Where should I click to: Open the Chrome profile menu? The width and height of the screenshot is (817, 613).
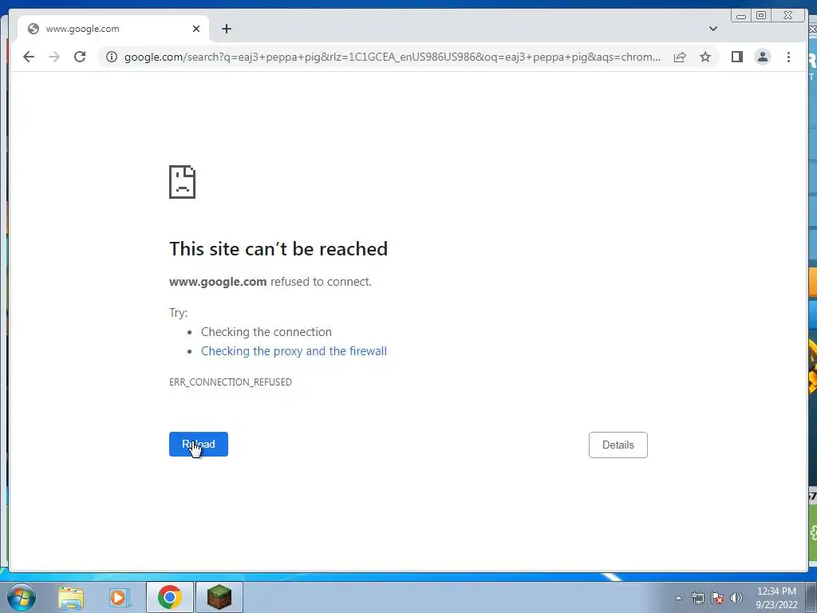[x=762, y=57]
